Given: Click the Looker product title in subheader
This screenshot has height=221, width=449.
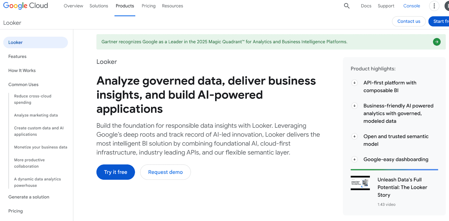Looking at the screenshot, I should coord(12,23).
